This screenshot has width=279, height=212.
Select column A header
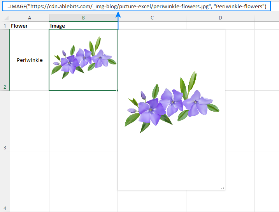coord(30,18)
